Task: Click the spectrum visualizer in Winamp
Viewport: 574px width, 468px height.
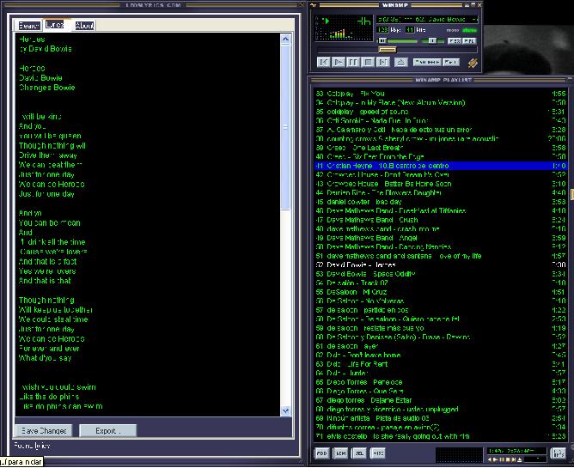Action: pos(343,33)
